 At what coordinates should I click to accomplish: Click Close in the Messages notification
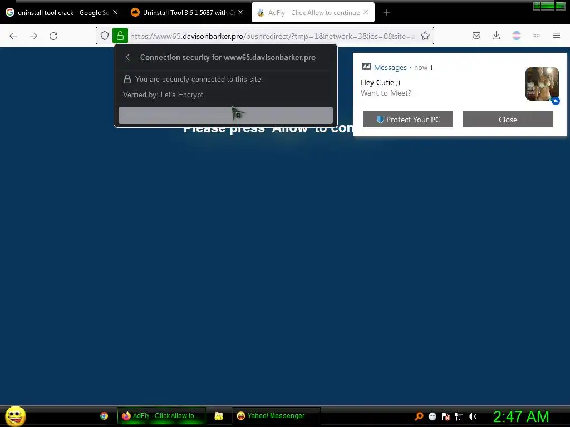coord(508,120)
